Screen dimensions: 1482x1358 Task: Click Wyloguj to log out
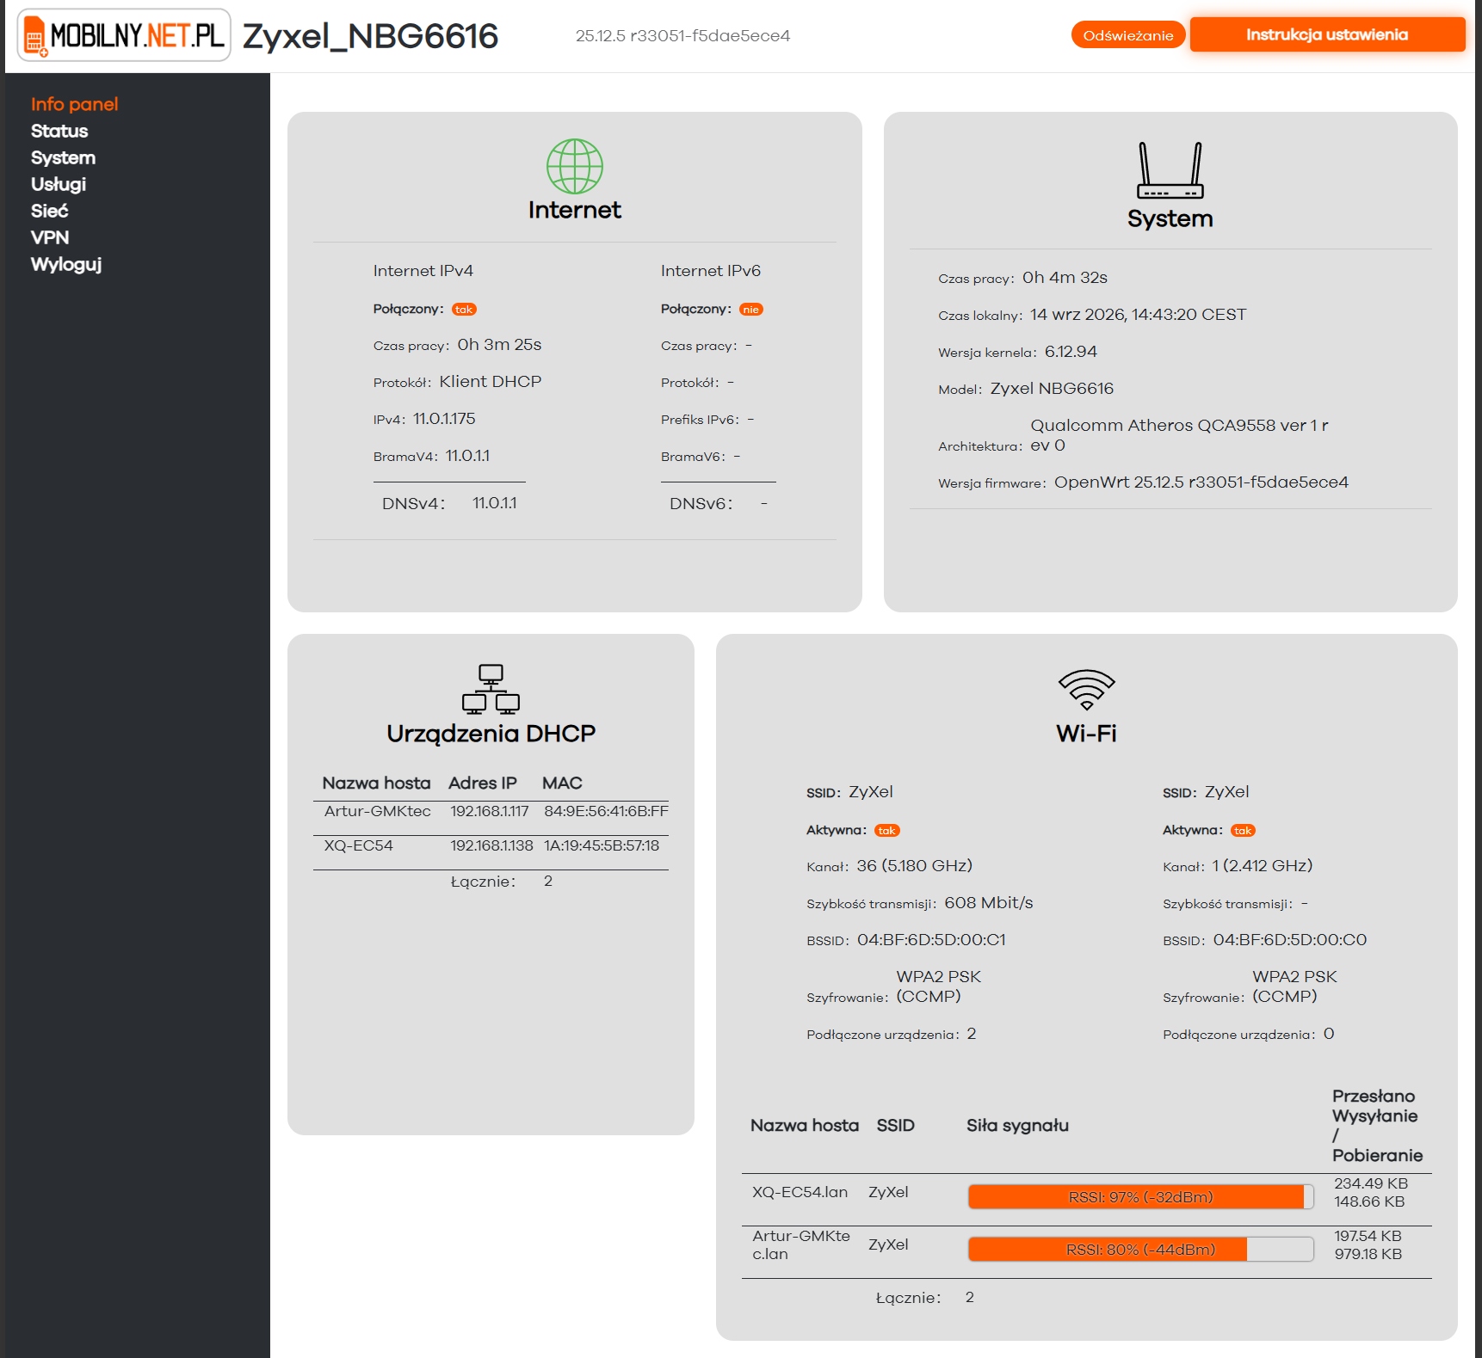click(x=66, y=264)
